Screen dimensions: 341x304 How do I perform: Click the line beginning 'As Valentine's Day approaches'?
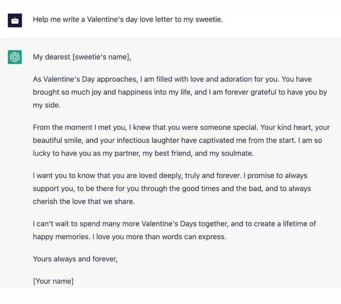point(172,79)
